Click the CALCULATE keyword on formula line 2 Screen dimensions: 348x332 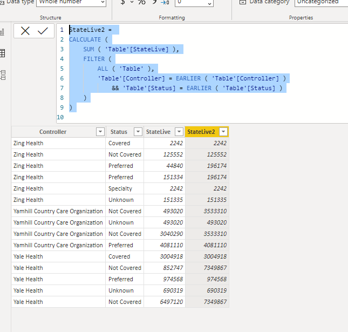(x=85, y=39)
